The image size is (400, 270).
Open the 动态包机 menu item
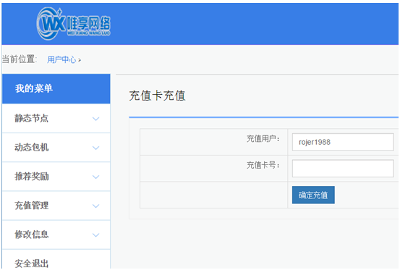click(56, 148)
